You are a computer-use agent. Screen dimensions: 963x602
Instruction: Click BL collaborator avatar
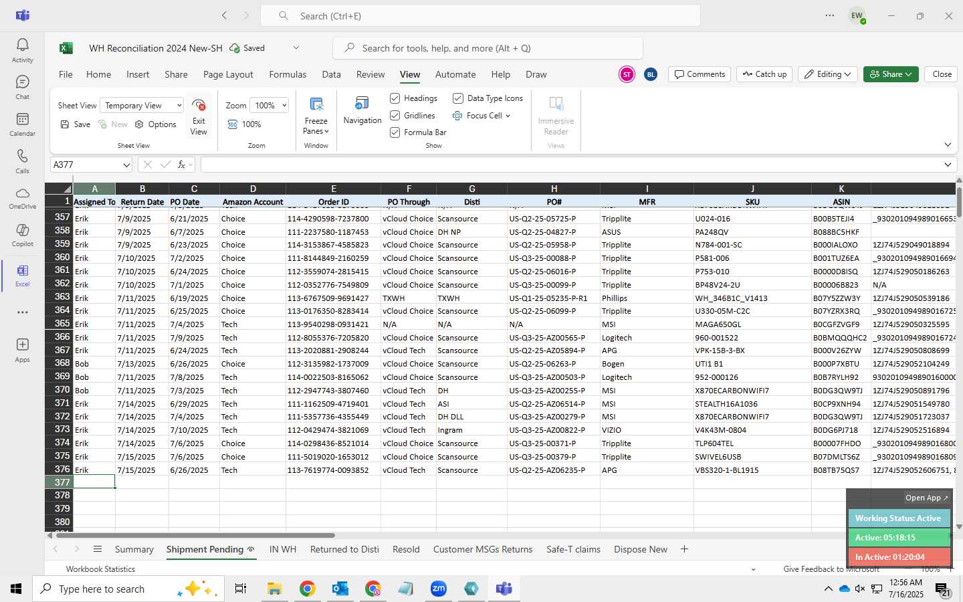651,74
